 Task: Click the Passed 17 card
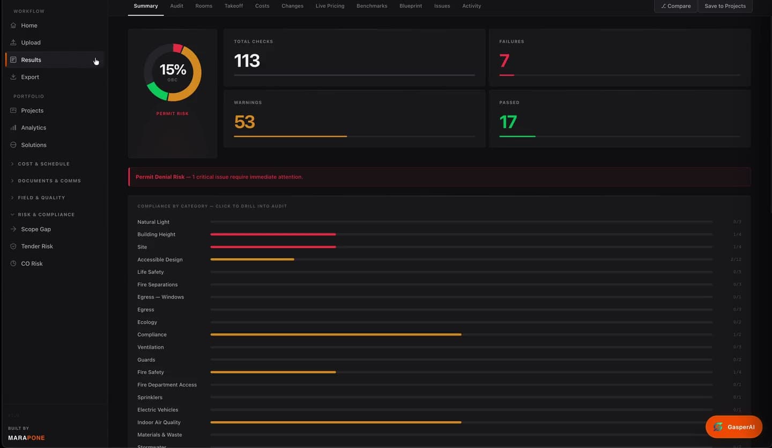coord(620,118)
